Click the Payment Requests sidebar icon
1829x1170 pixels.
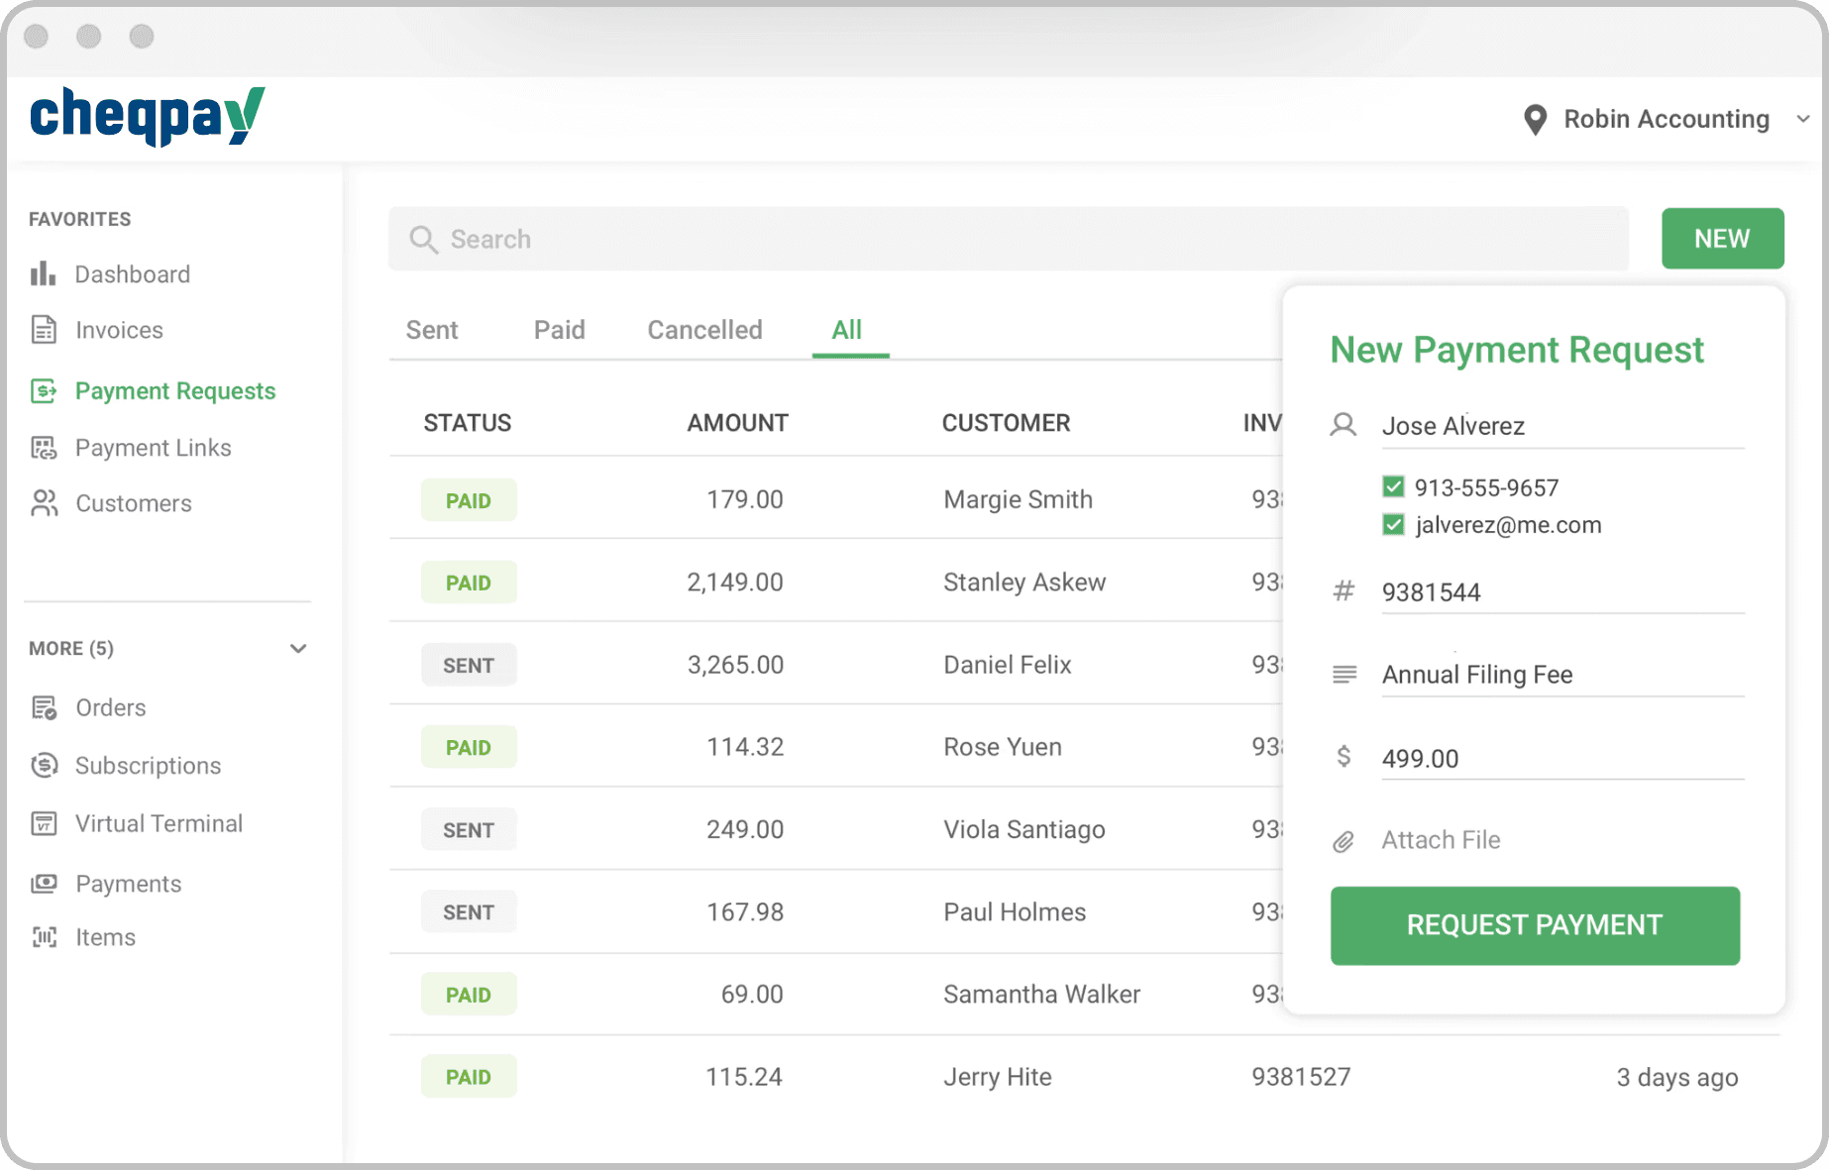click(x=44, y=391)
